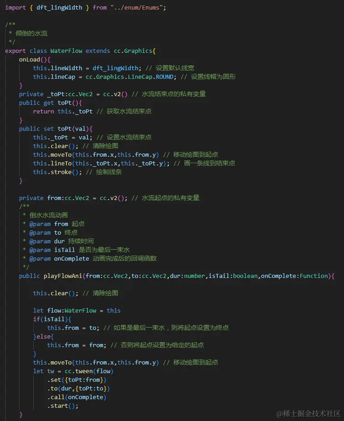This screenshot has width=344, height=421.
Task: Click cc.tween(flow) in the tw declaration
Action: click(x=89, y=371)
